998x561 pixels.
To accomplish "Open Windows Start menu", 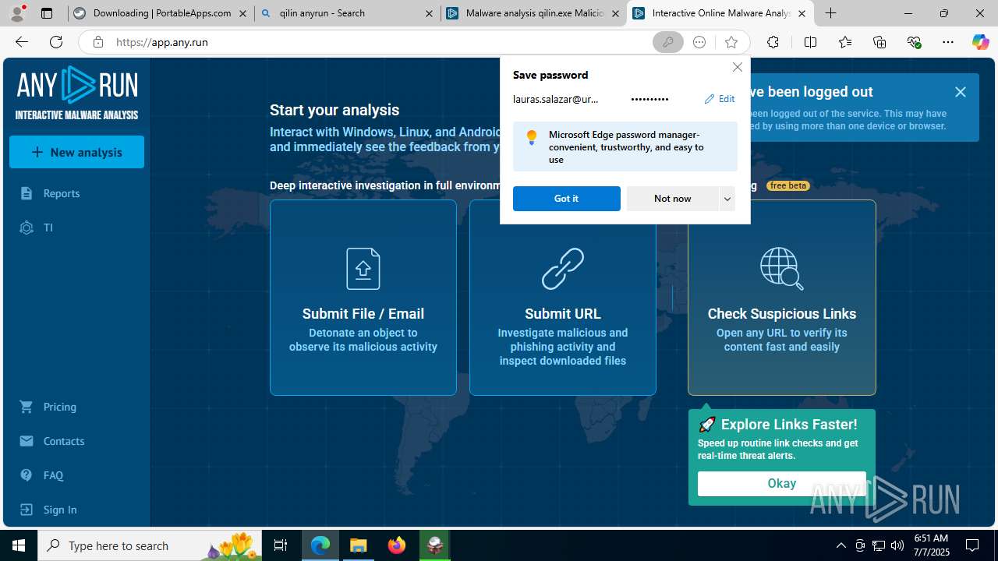I will point(19,545).
